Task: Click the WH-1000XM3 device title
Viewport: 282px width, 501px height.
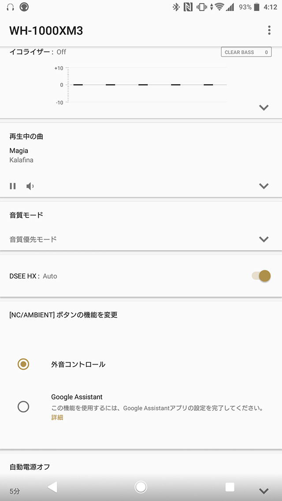Action: [46, 30]
